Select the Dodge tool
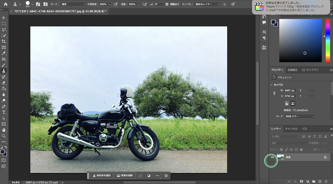The width and height of the screenshot is (333, 184). (4, 101)
